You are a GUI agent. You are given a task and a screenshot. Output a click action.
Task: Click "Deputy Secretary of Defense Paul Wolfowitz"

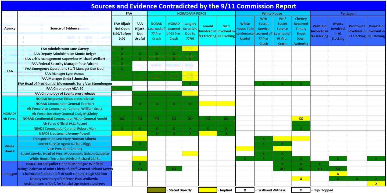[65, 179]
